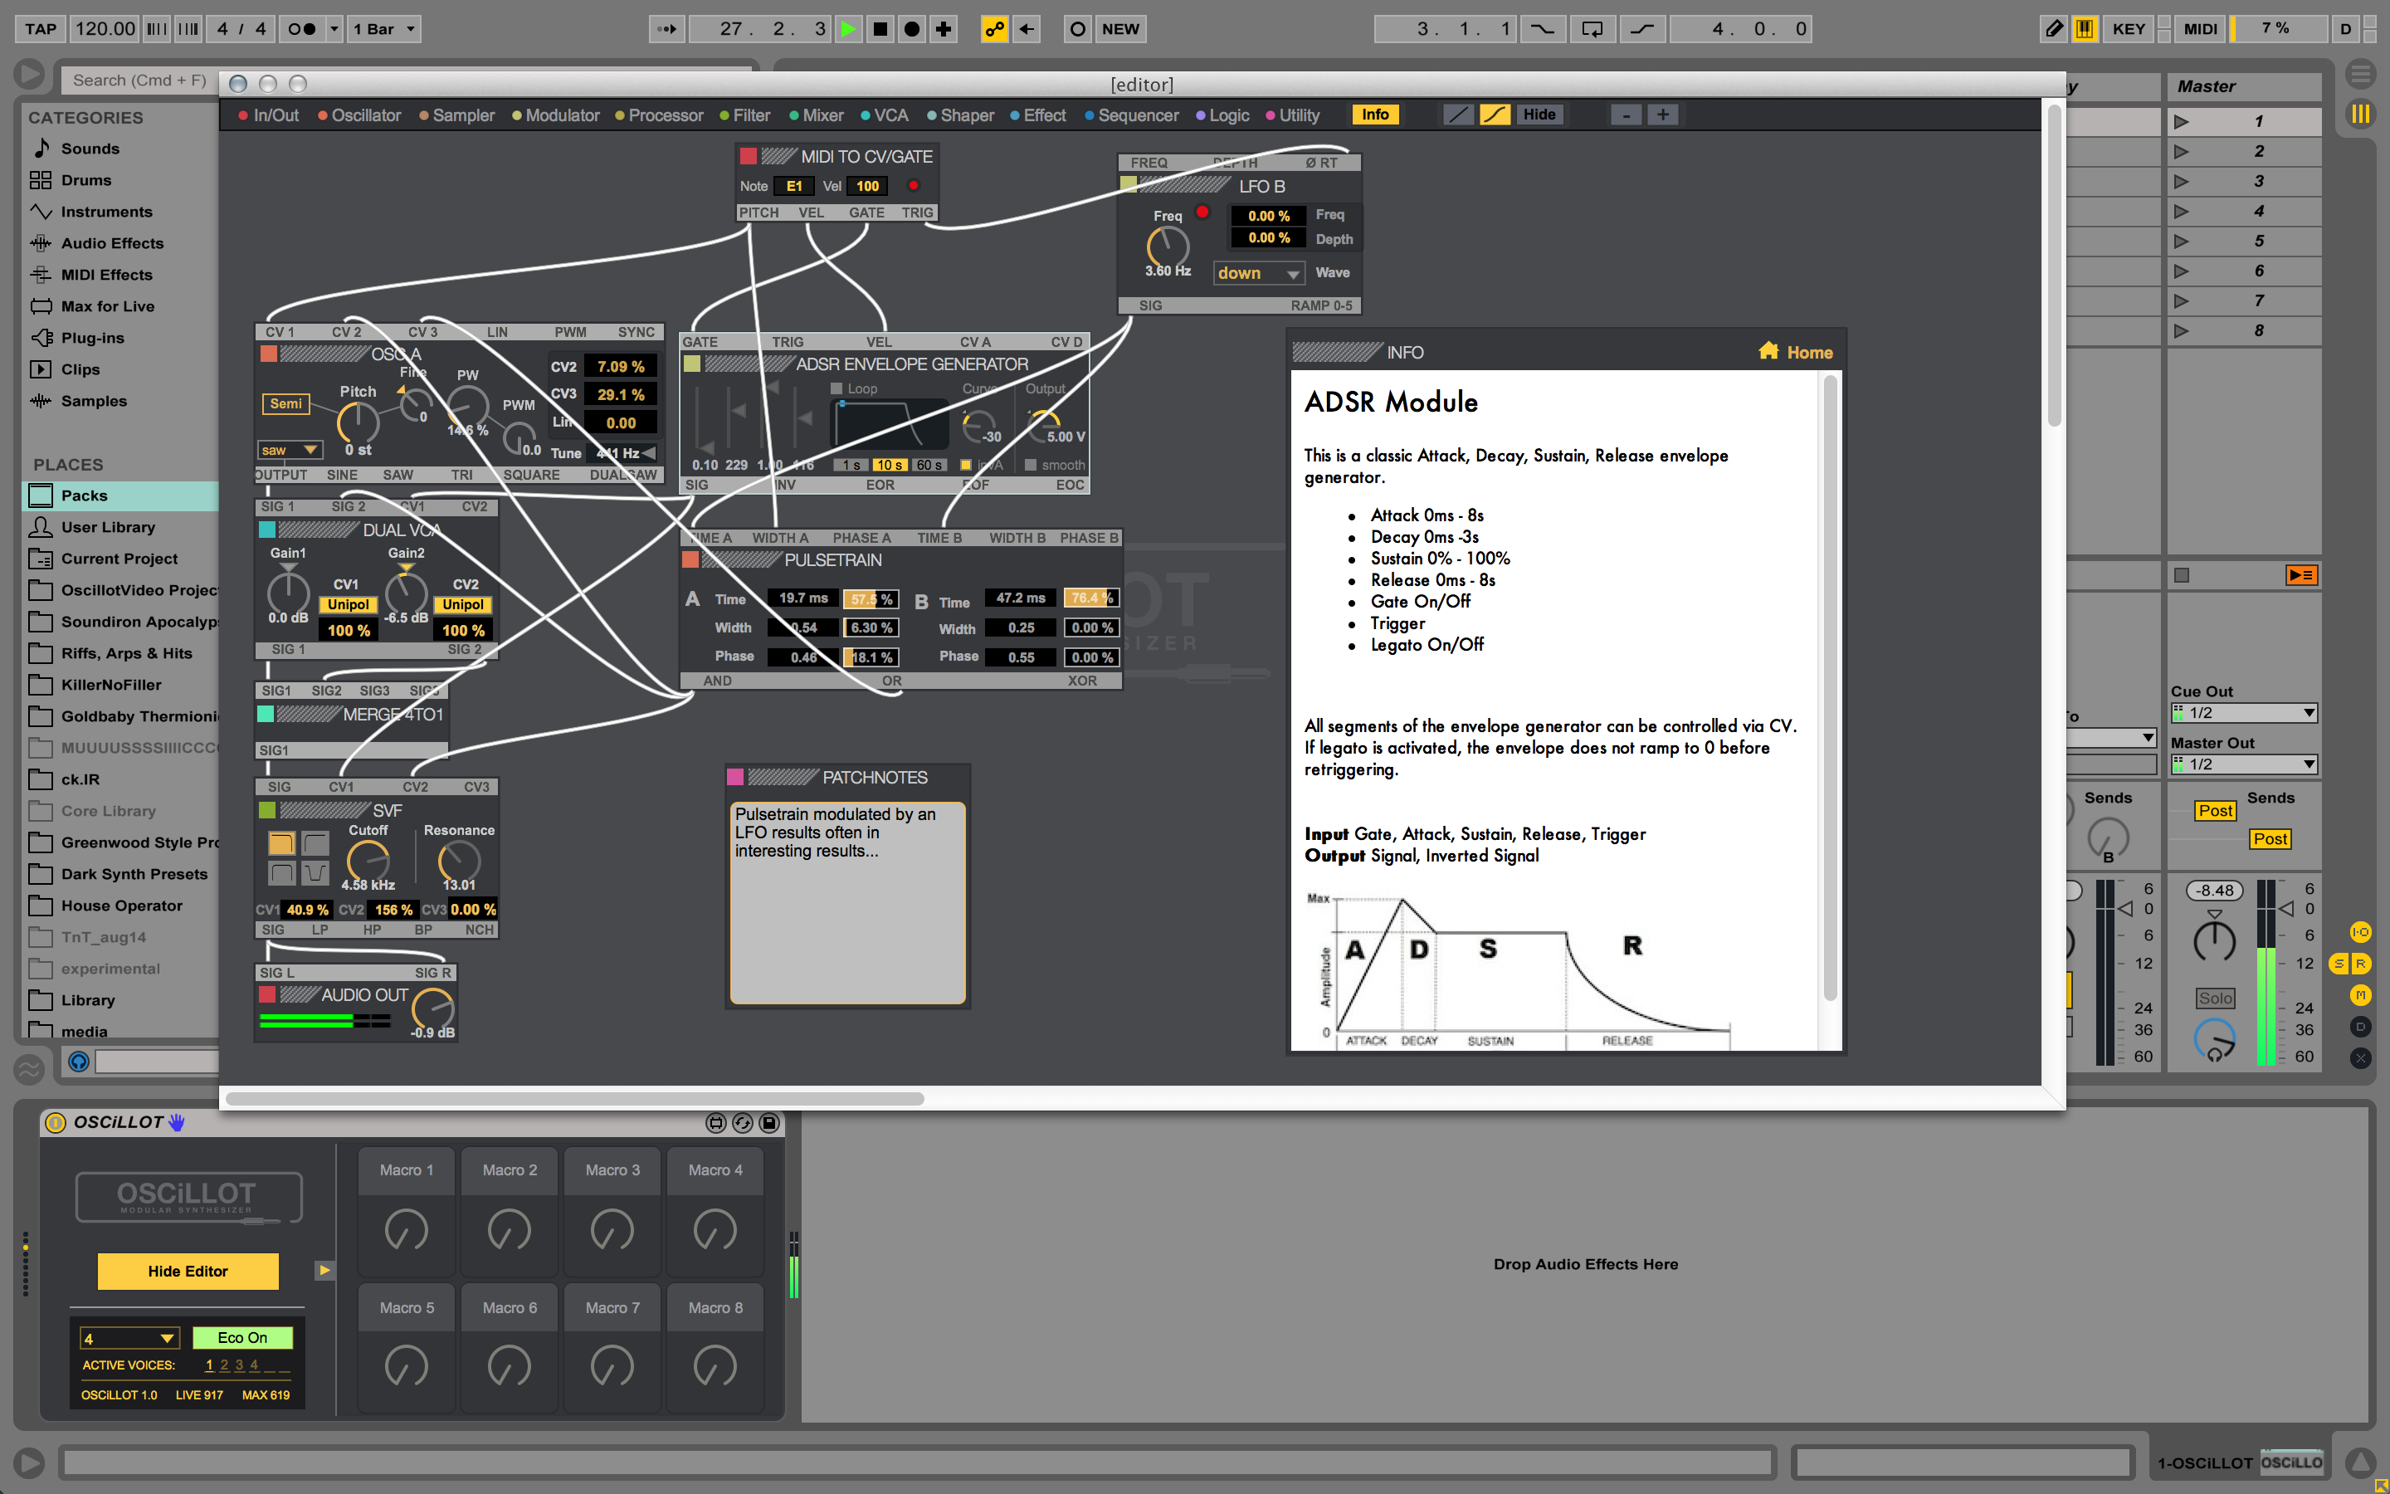Open OSC A saw waveform dropdown
Screen dimensions: 2390x1494
289,451
